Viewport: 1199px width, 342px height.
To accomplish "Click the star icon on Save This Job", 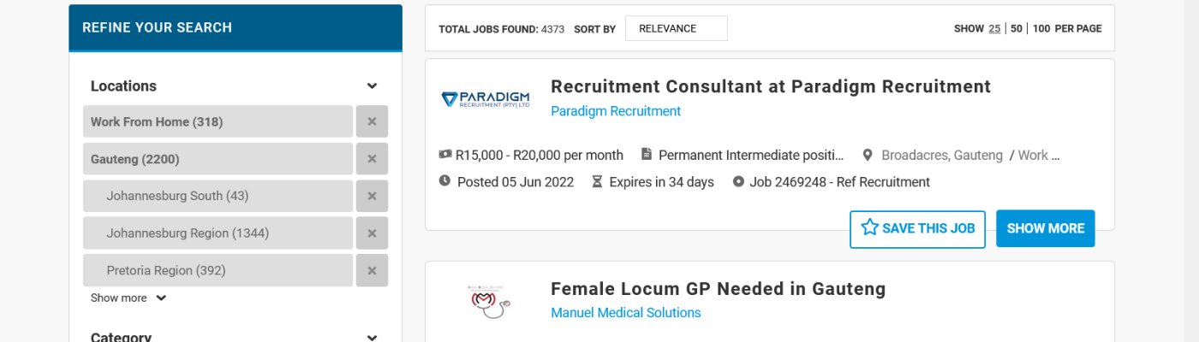I will pyautogui.click(x=870, y=227).
